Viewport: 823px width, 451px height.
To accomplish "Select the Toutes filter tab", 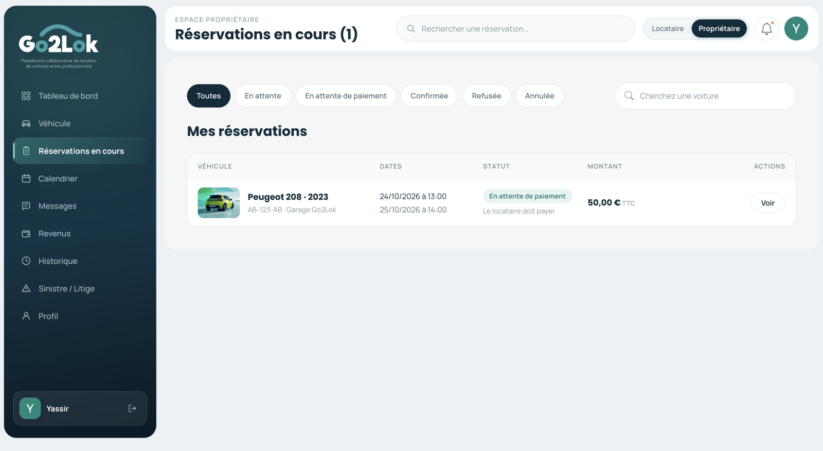I will pyautogui.click(x=208, y=96).
